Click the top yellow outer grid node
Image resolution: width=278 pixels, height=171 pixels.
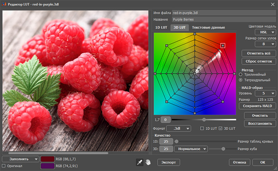click(195, 34)
